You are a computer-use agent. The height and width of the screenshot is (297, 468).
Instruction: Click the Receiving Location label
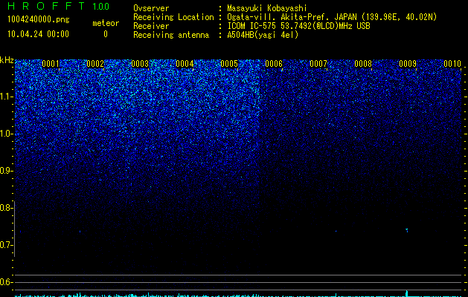173,17
